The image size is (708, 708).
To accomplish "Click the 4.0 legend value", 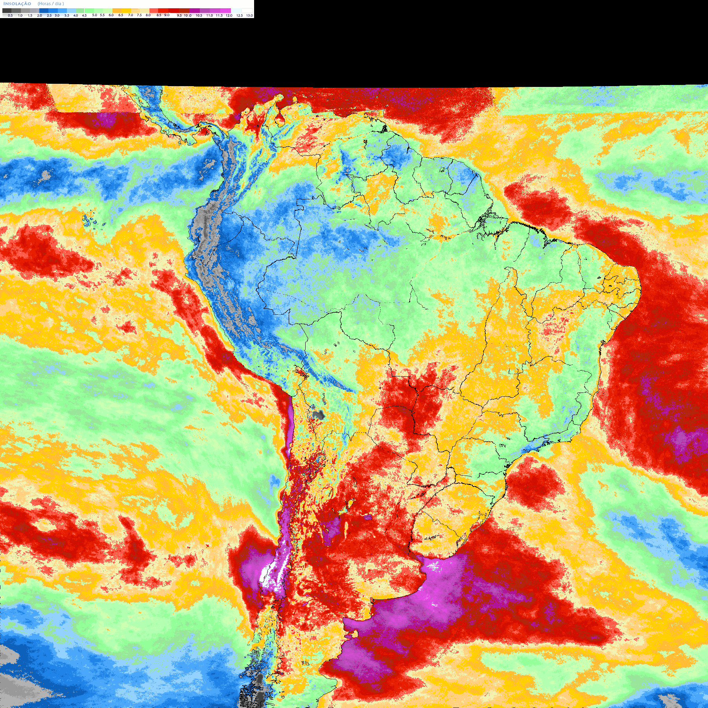I will 76,15.
